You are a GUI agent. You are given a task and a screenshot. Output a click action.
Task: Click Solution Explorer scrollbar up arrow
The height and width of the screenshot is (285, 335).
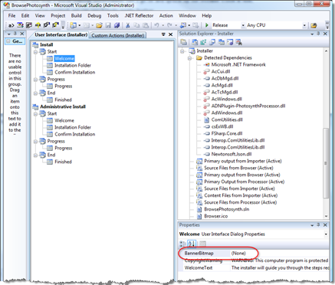point(326,51)
